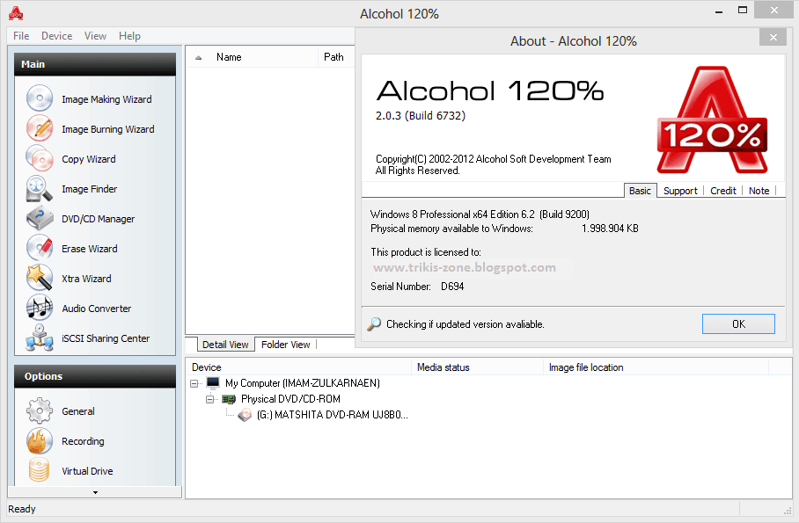Select the Physical DVD/CD-ROM row
The height and width of the screenshot is (523, 799).
click(290, 399)
